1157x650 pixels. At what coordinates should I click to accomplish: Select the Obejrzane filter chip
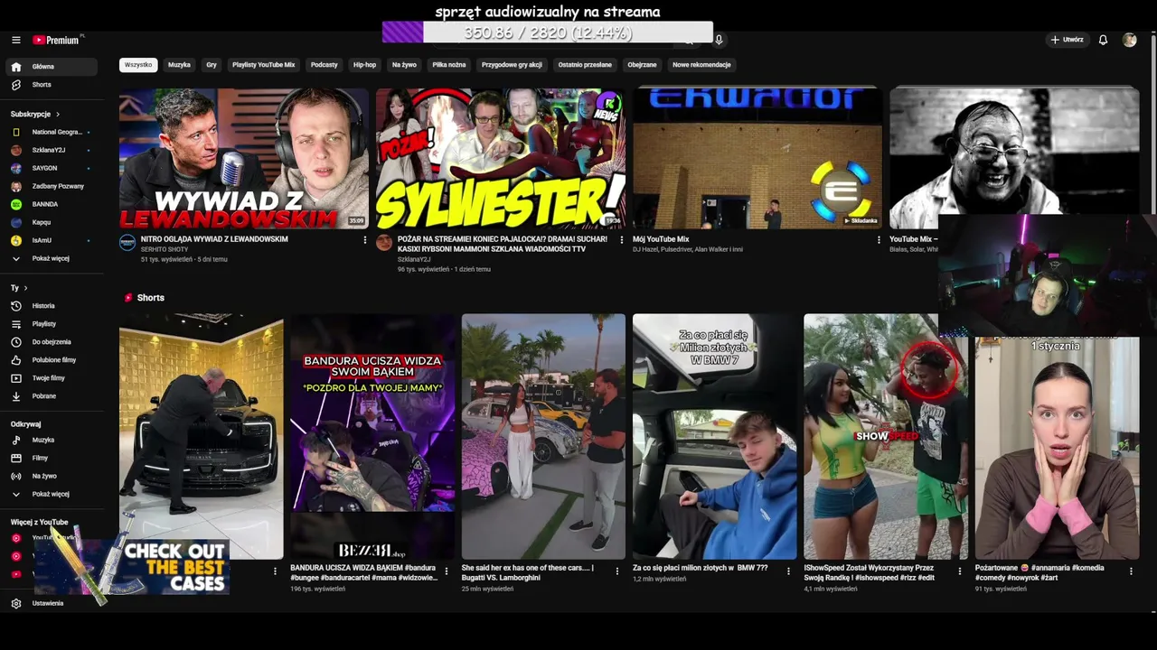[642, 65]
